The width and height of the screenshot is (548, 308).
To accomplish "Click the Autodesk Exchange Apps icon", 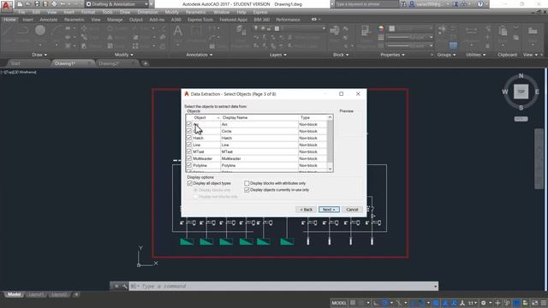I will 456,4.
